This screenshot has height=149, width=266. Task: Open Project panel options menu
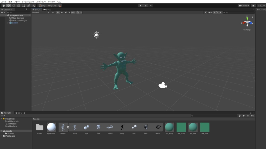click(x=253, y=113)
